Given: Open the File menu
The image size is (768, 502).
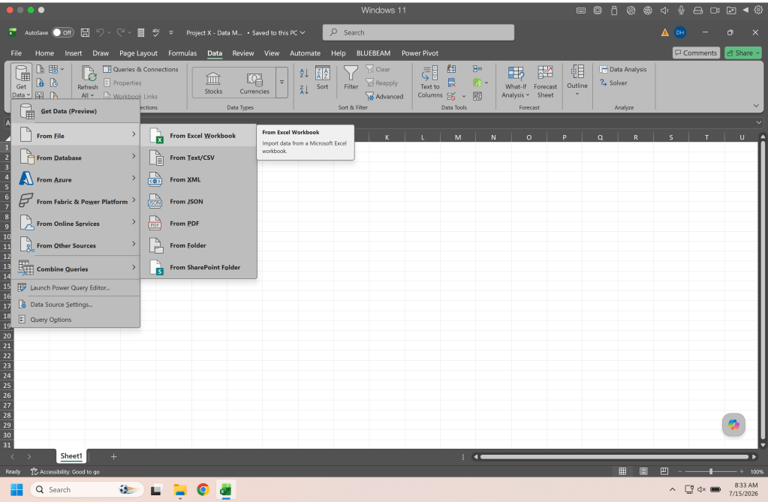Looking at the screenshot, I should (17, 53).
